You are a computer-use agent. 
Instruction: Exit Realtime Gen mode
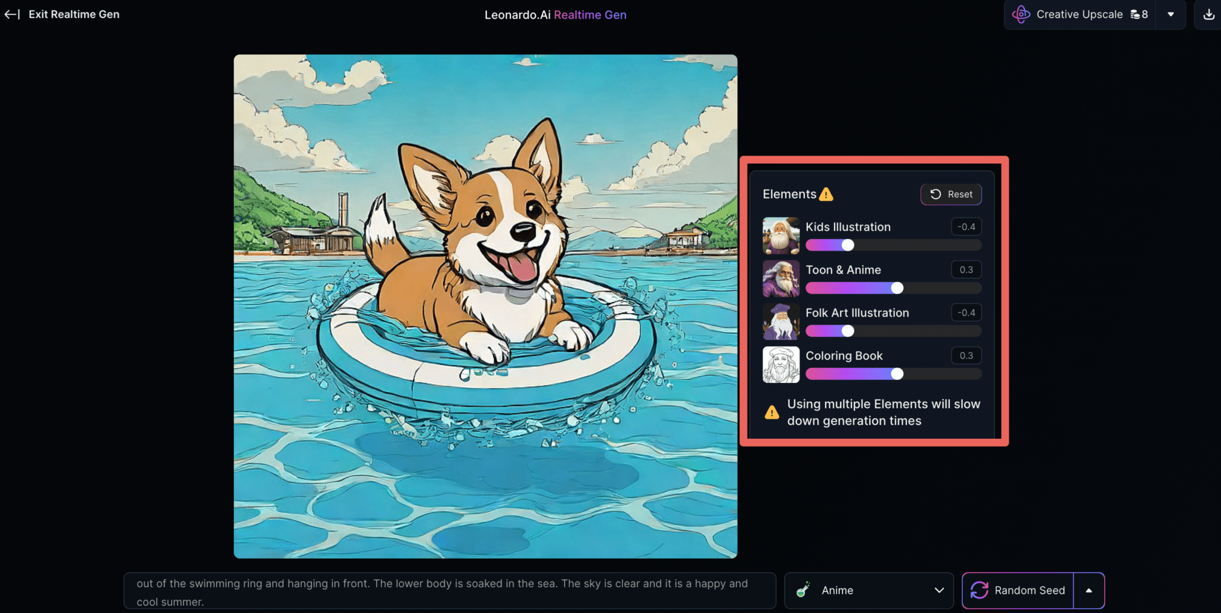coord(74,14)
